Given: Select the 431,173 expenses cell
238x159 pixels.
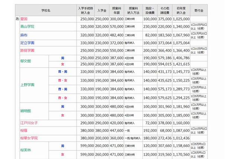Looking at the screenshot, I should [x=165, y=72].
